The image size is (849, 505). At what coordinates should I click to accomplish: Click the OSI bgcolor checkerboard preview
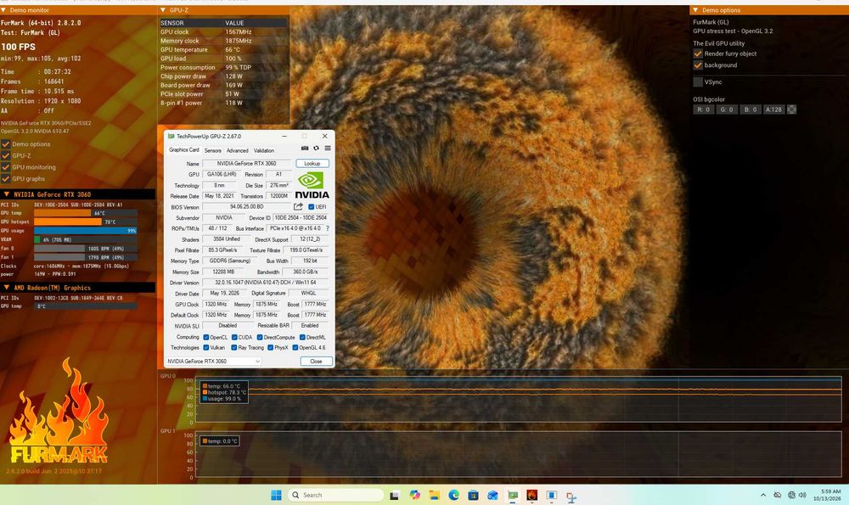point(791,109)
